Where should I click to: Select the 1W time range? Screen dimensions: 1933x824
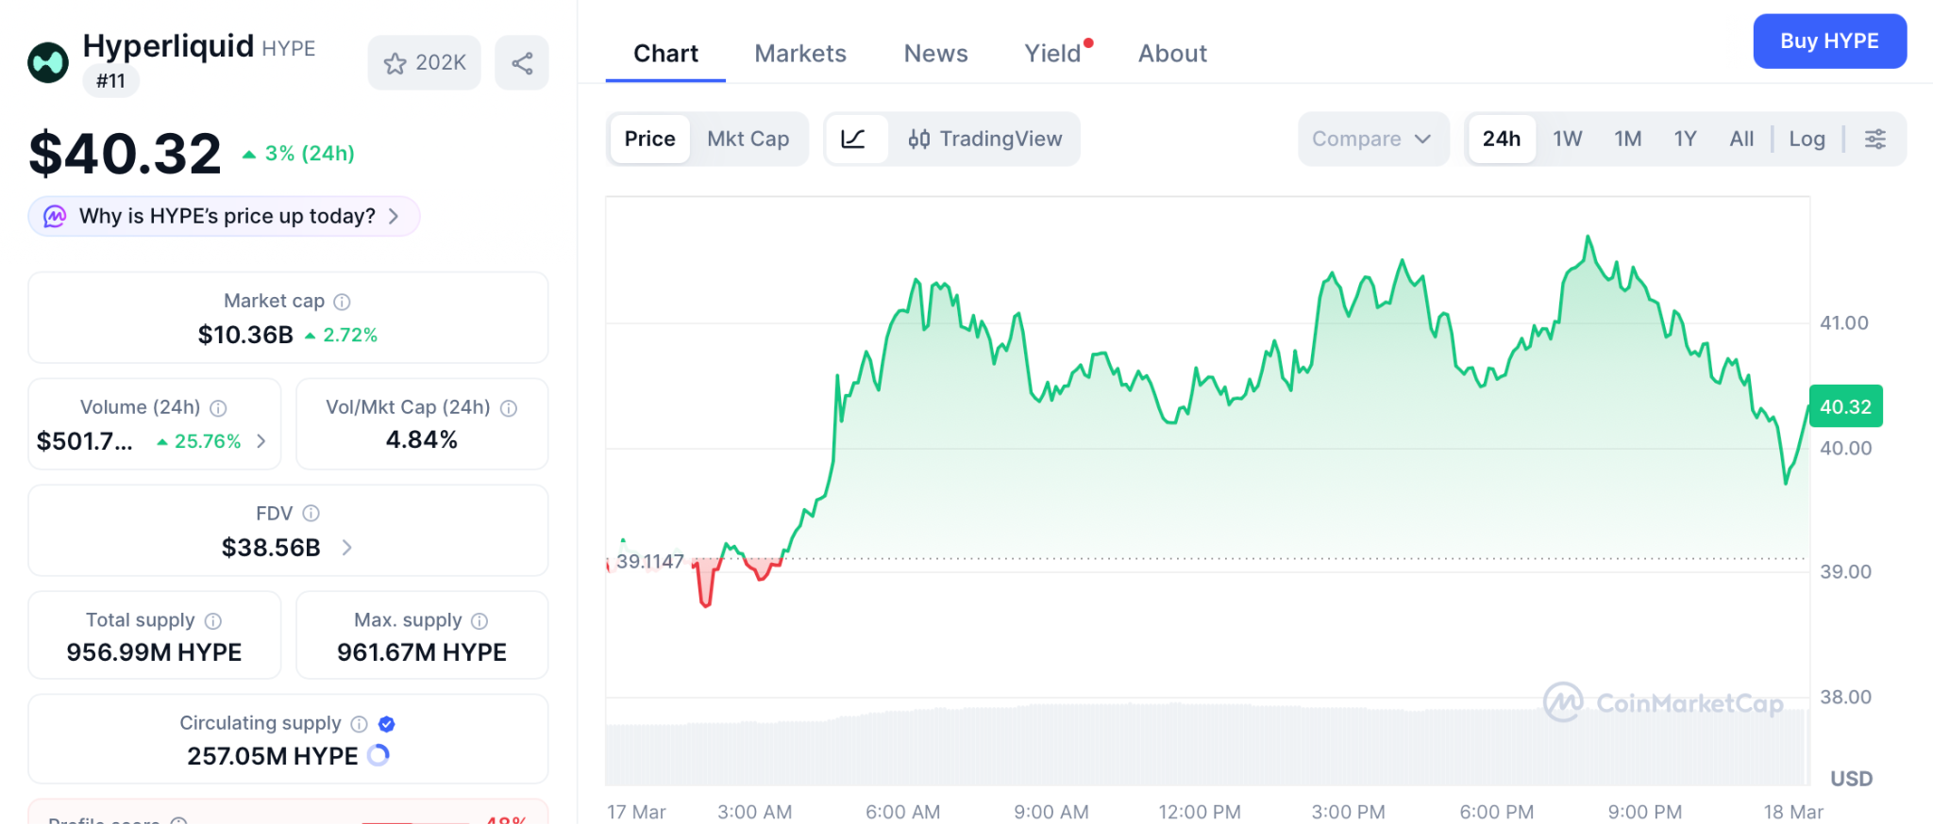pos(1567,140)
